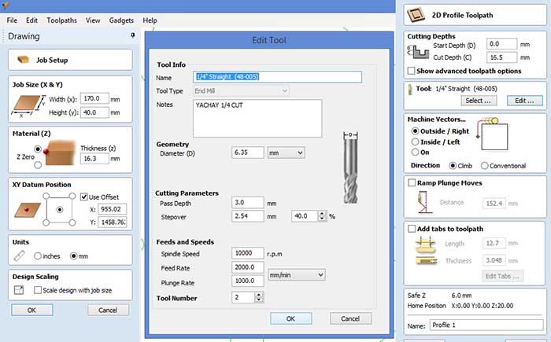Click the Edit... tool button
Image resolution: width=551 pixels, height=342 pixels.
click(525, 101)
